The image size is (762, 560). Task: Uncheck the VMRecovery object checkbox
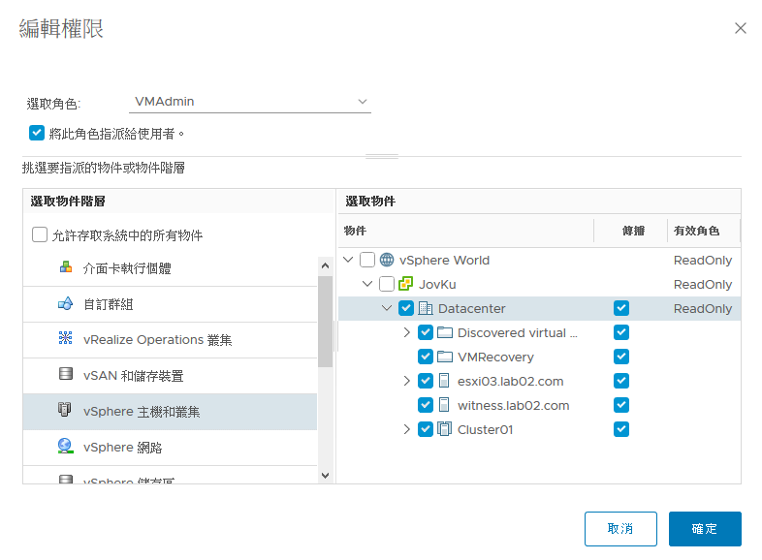(x=426, y=357)
